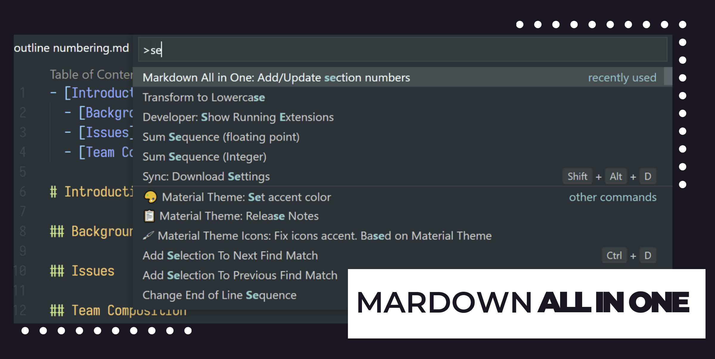
Task: Click the command list scrollbar thumb
Action: click(x=668, y=77)
